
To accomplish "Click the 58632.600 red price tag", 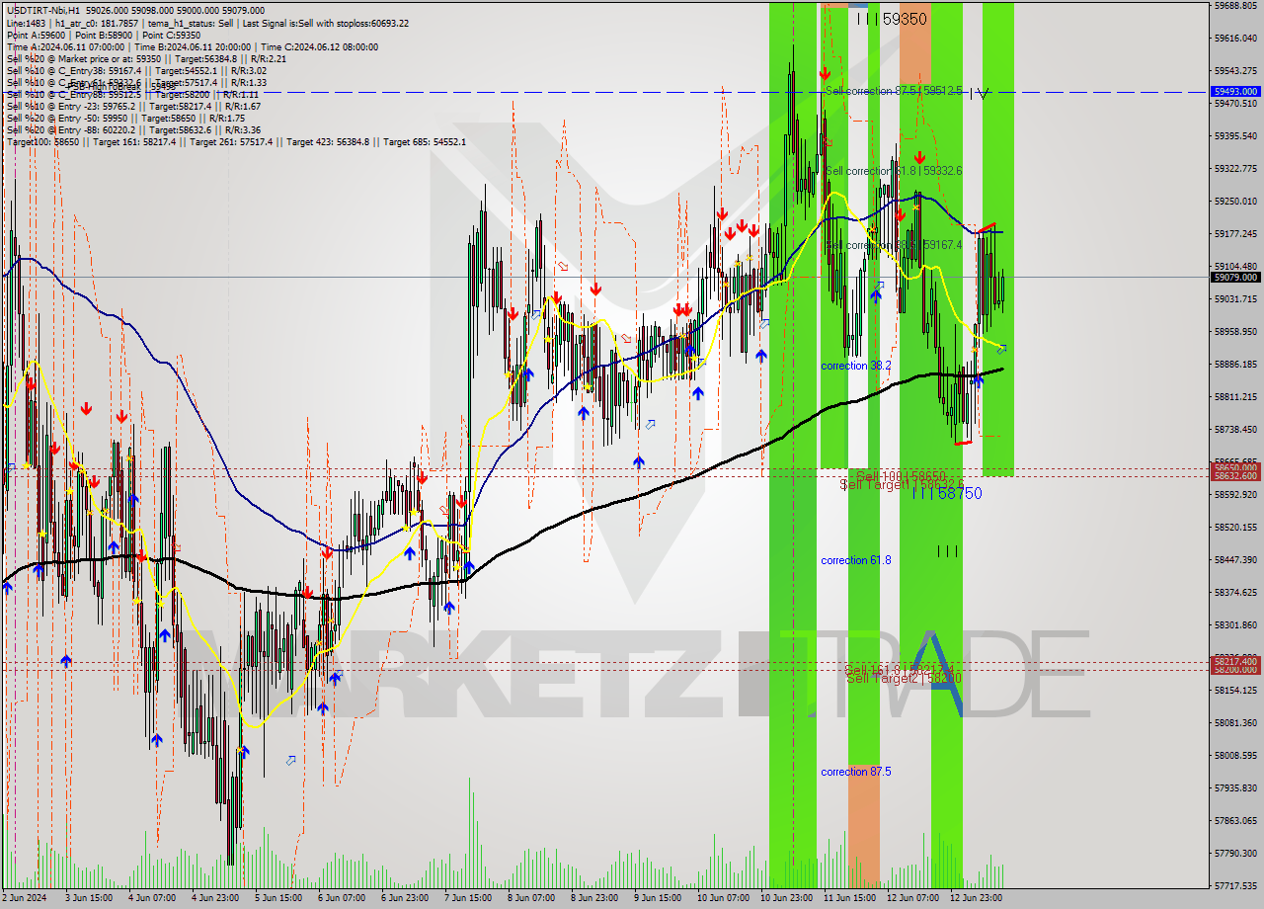I will (1235, 476).
